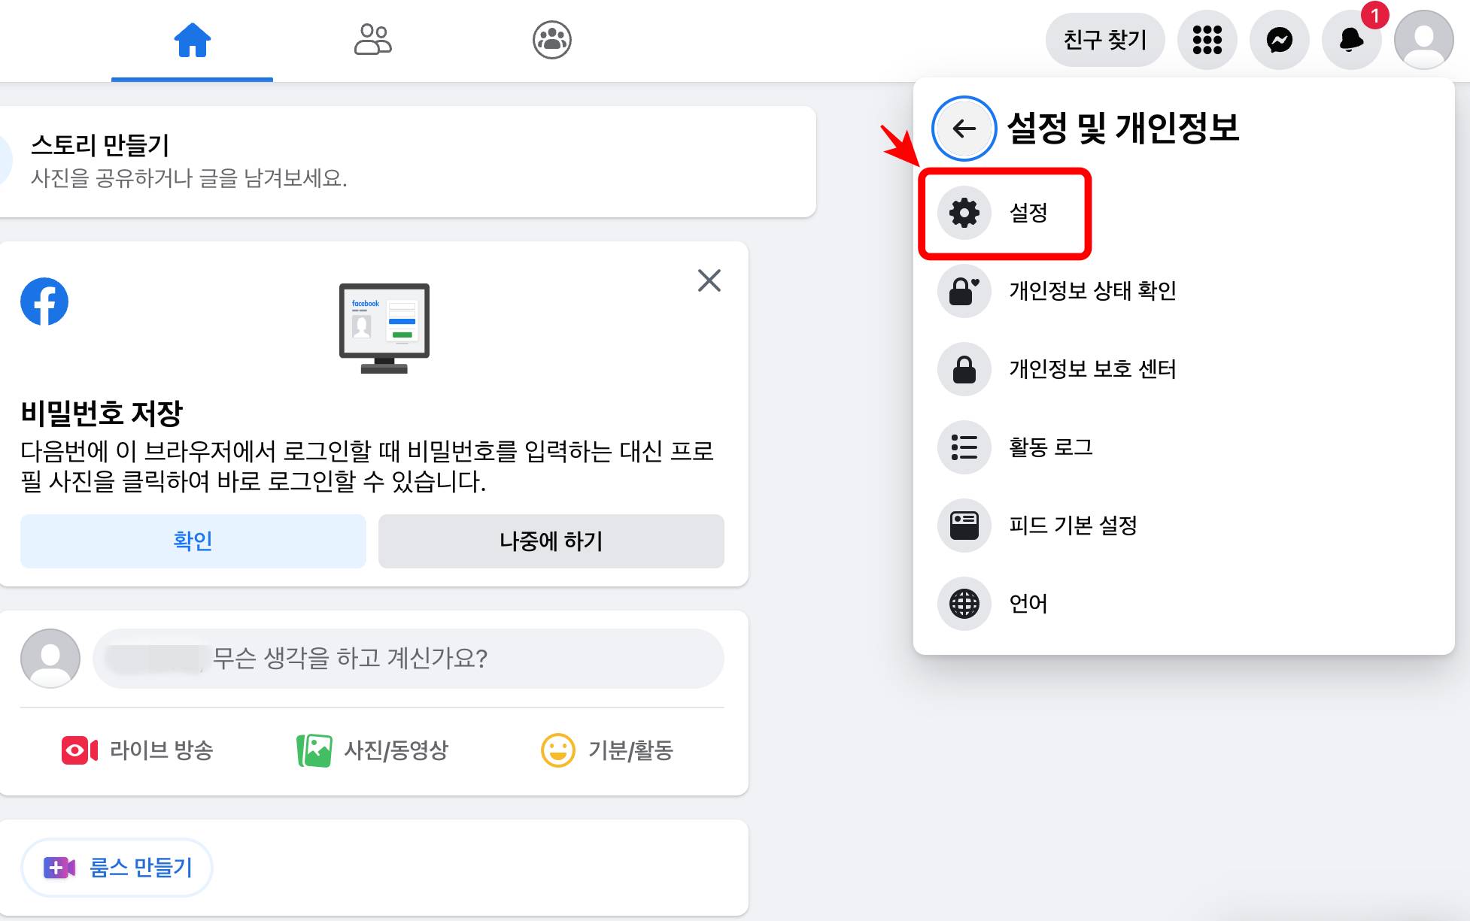
Task: Select 활동 로그 from the menu
Action: click(x=1051, y=448)
